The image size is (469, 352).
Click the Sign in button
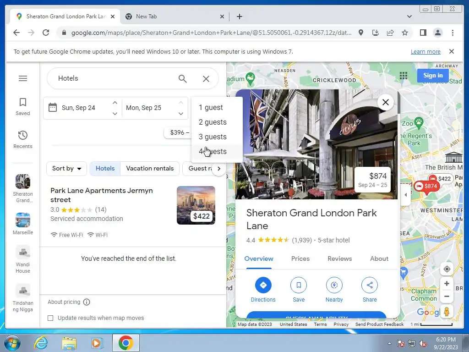[433, 76]
